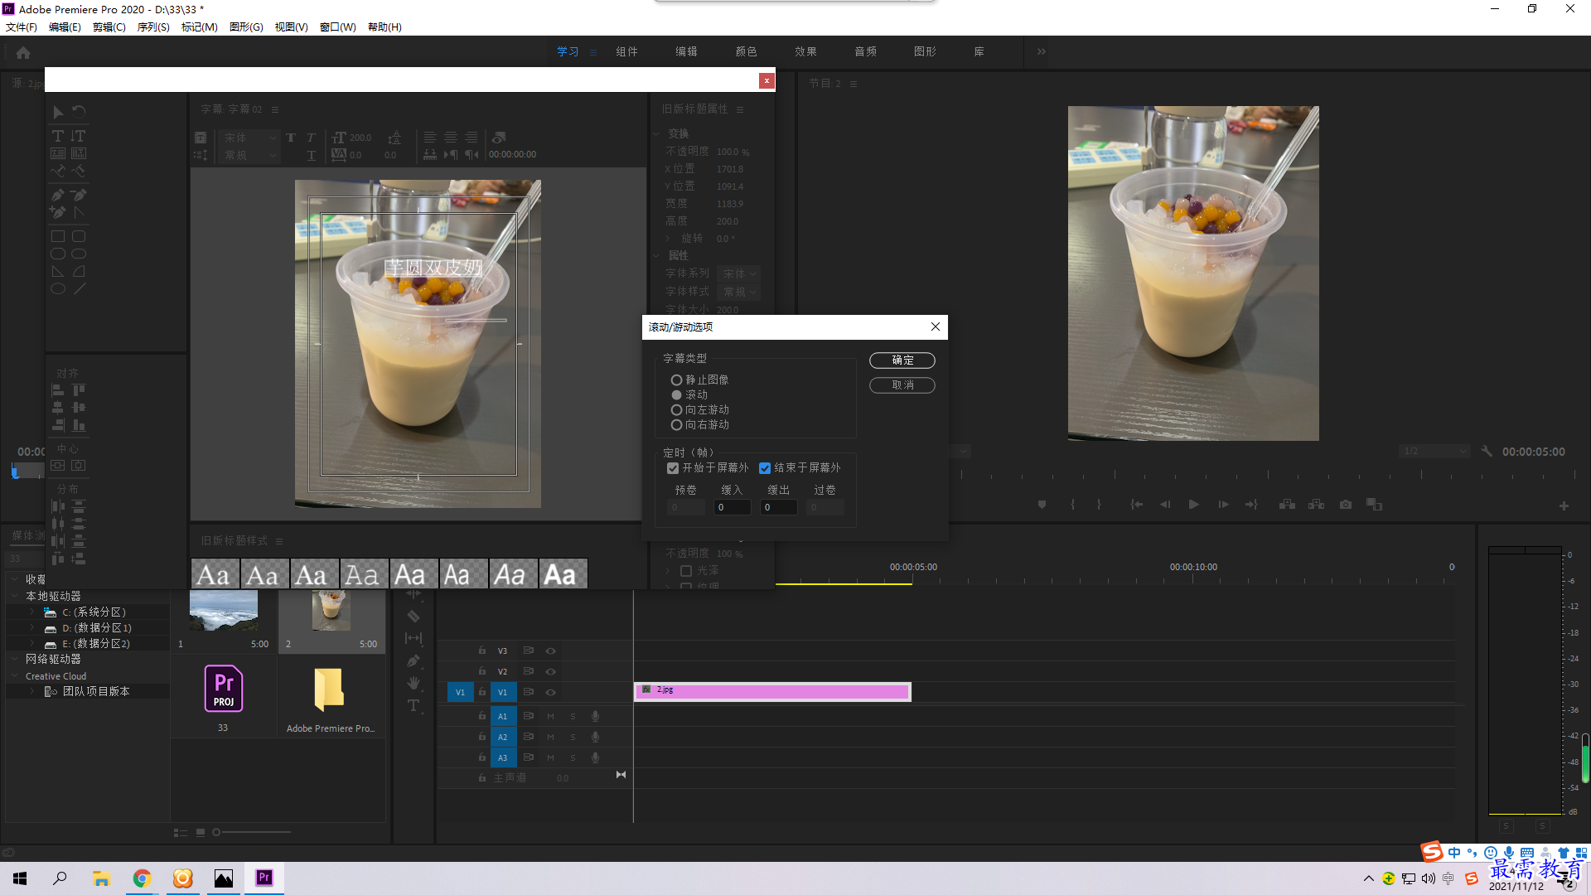Select the Rectangle shape tool
Image resolution: width=1591 pixels, height=895 pixels.
pos(58,237)
